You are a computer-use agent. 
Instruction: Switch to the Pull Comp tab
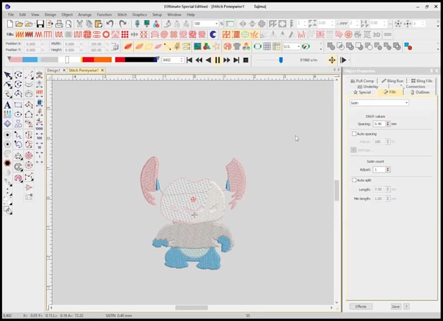(362, 81)
